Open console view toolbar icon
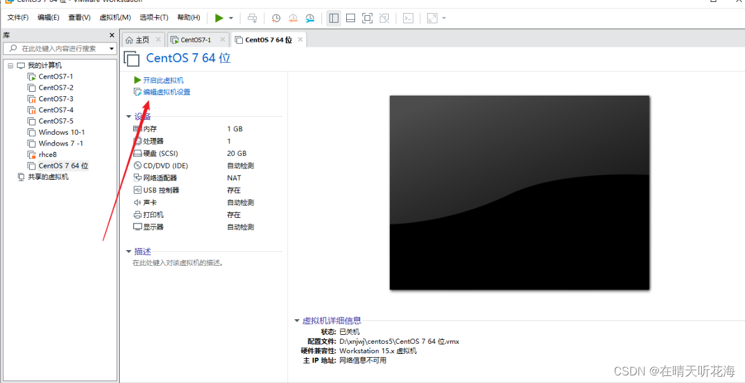745x383 pixels. [x=408, y=18]
